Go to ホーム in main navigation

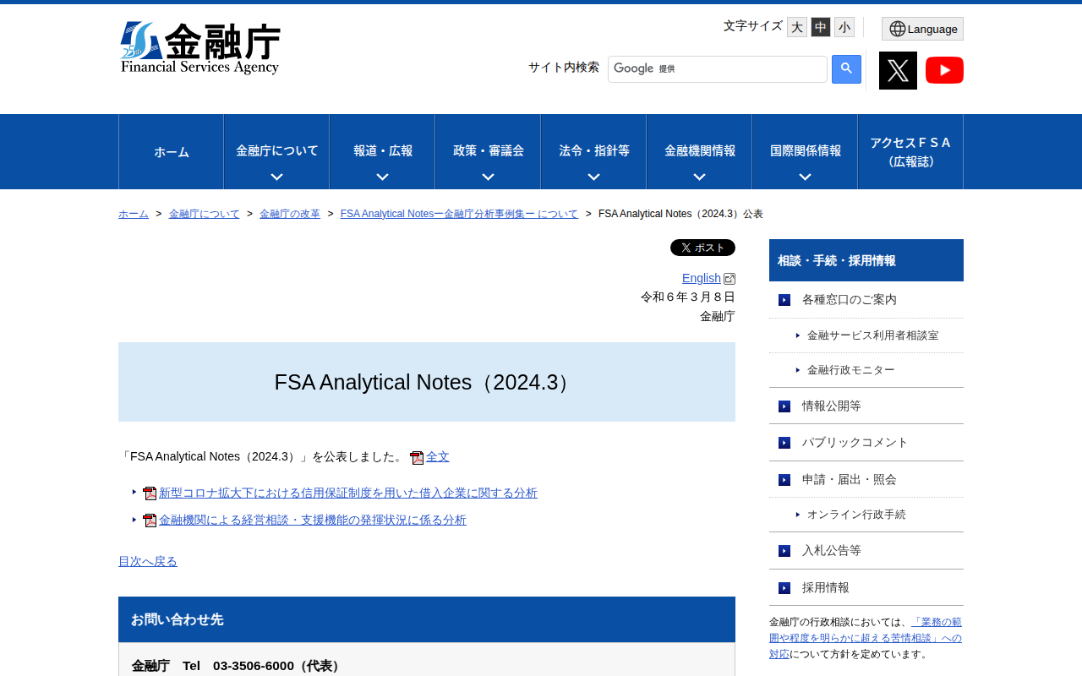point(172,152)
